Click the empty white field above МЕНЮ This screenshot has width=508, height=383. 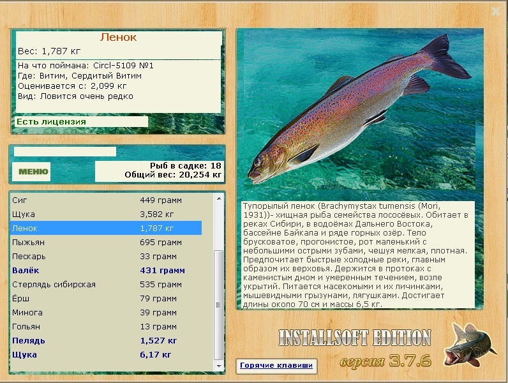[65, 152]
